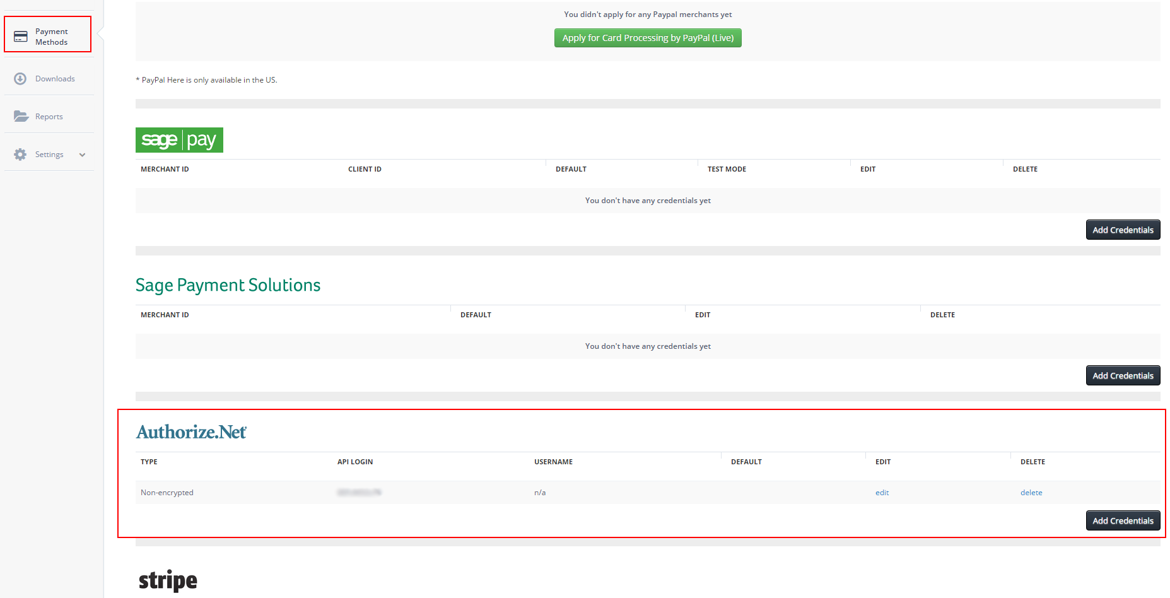Delete the Non-encrypted Authorize.Net credential
The width and height of the screenshot is (1170, 598).
coord(1031,493)
